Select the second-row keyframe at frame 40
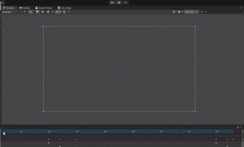Viewport: 244px width, 147px height. pos(216,143)
